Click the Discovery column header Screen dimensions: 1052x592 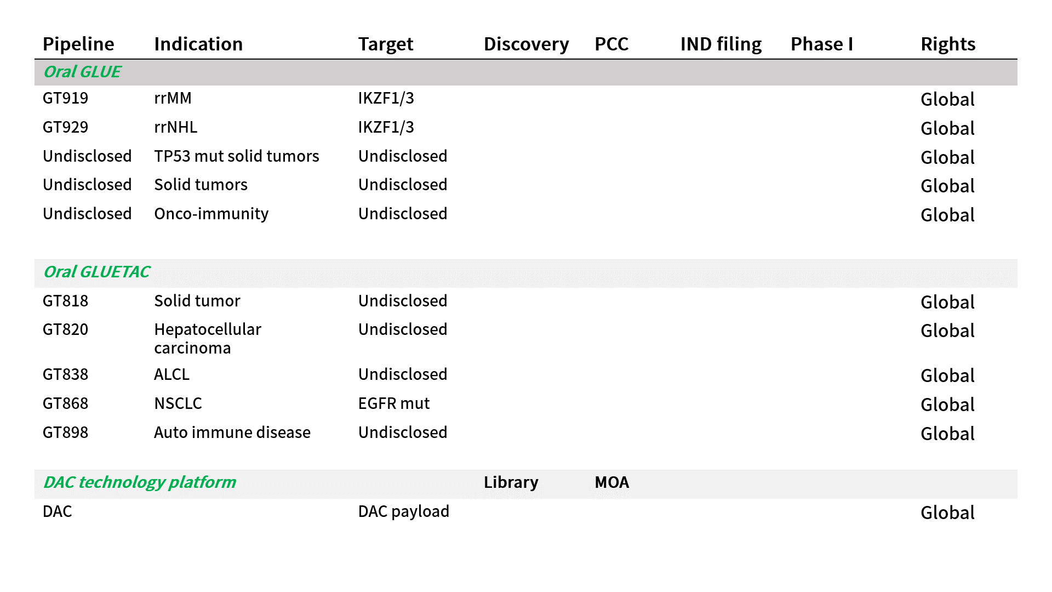tap(526, 44)
